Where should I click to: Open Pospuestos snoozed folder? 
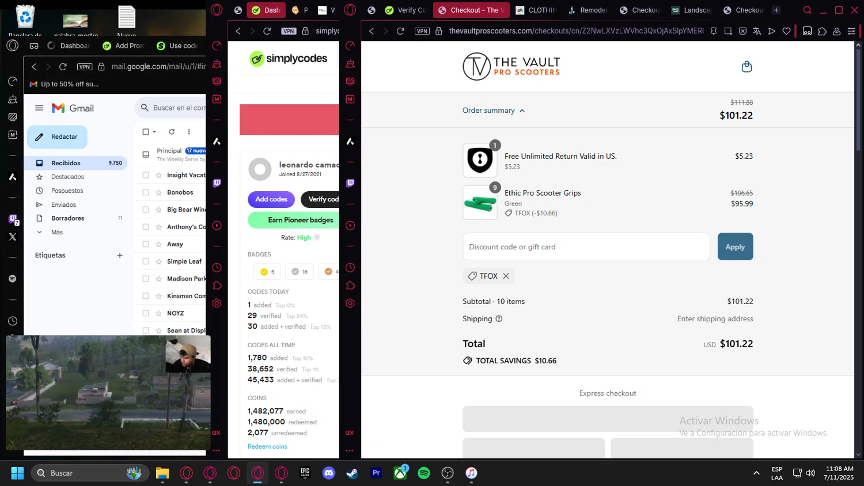pyautogui.click(x=67, y=191)
